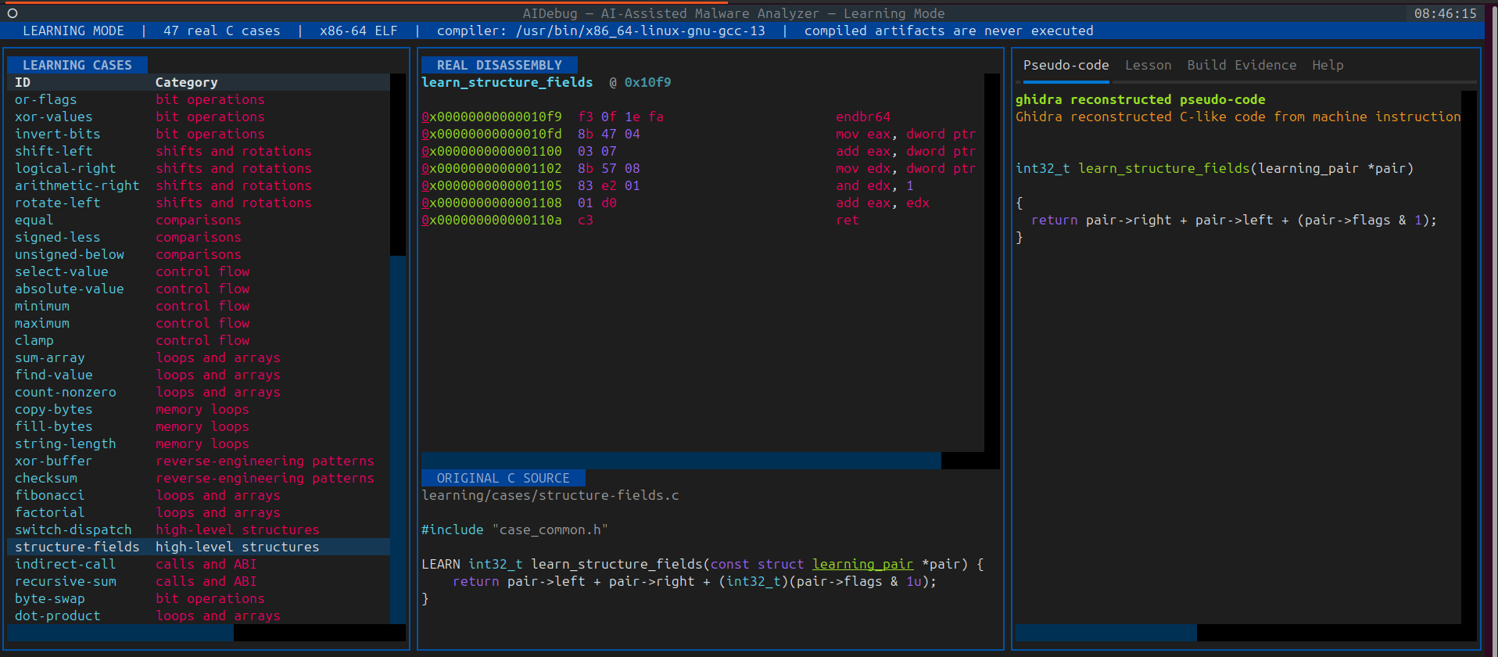Click source path learning/cases/structure-fields.c

[x=550, y=495]
